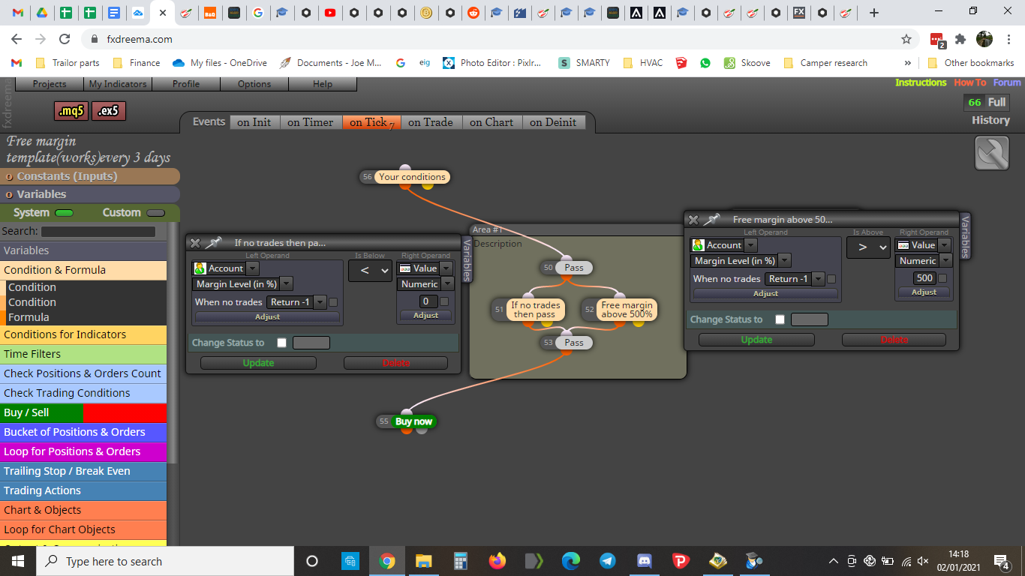Close the 'Free margin above 50...' panel
1025x576 pixels.
coord(693,219)
